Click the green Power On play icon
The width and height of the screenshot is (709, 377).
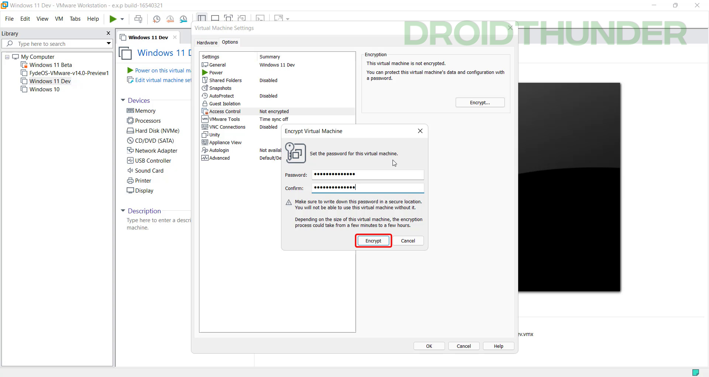pos(113,19)
